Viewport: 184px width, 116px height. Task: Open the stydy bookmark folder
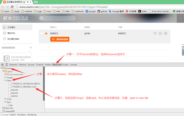15,11
